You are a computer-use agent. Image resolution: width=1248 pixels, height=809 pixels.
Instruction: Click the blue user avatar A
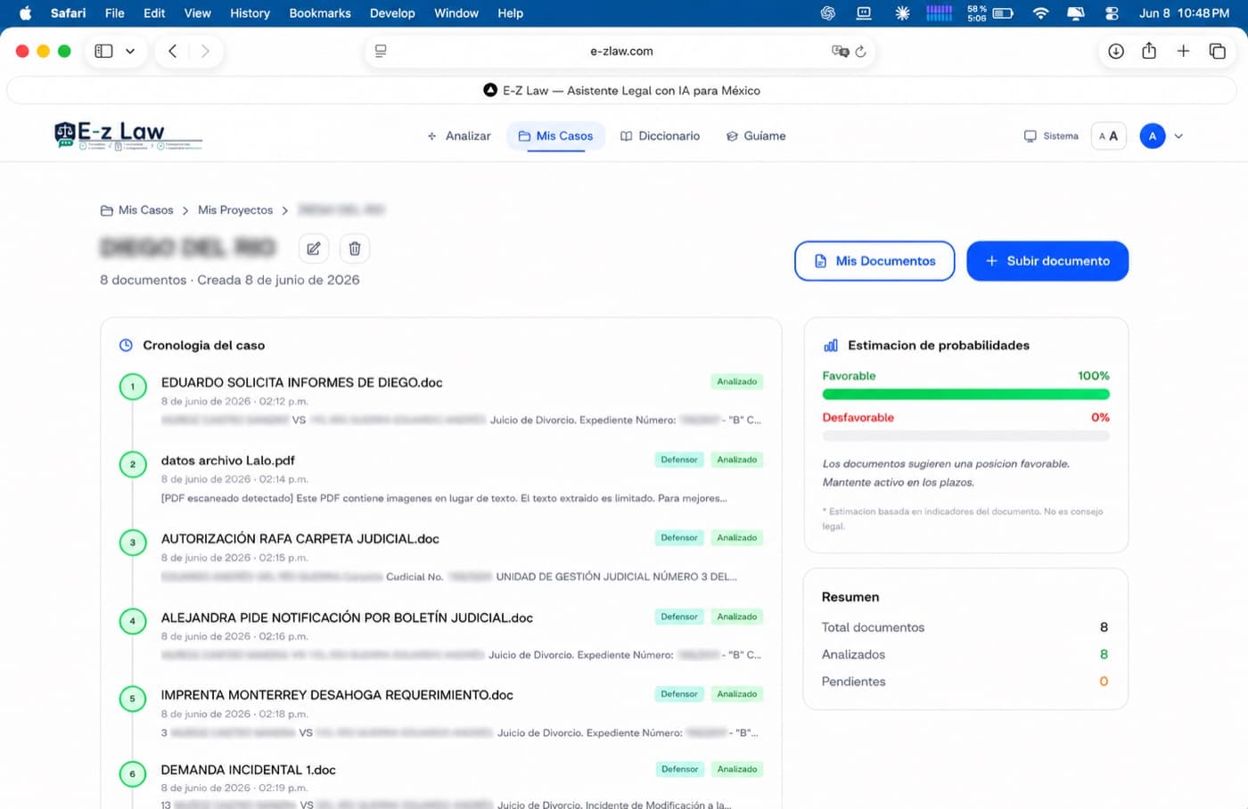1152,136
